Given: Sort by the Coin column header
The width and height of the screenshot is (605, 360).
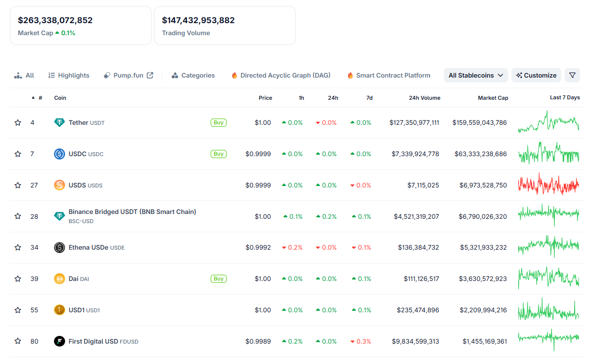Looking at the screenshot, I should (x=60, y=98).
